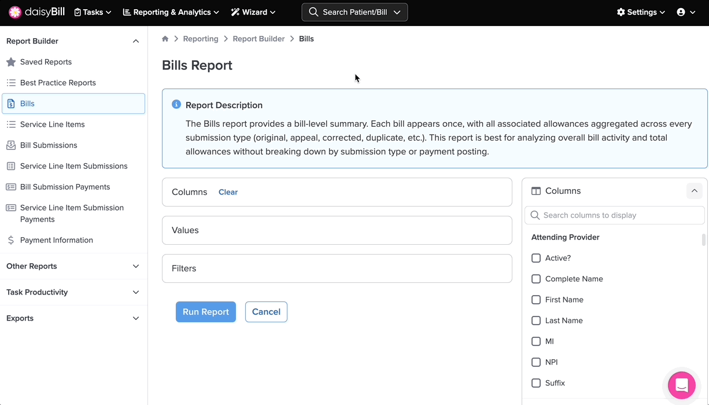The height and width of the screenshot is (405, 709).
Task: Open the Wizard menu
Action: pyautogui.click(x=253, y=12)
